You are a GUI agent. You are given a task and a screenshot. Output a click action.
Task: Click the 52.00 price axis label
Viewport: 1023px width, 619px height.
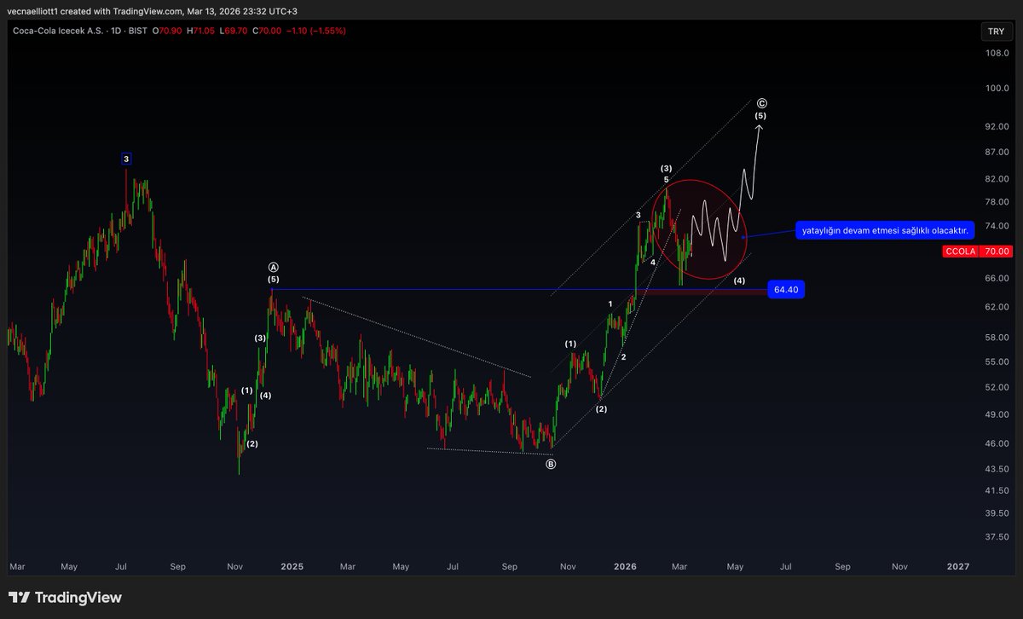coord(997,387)
